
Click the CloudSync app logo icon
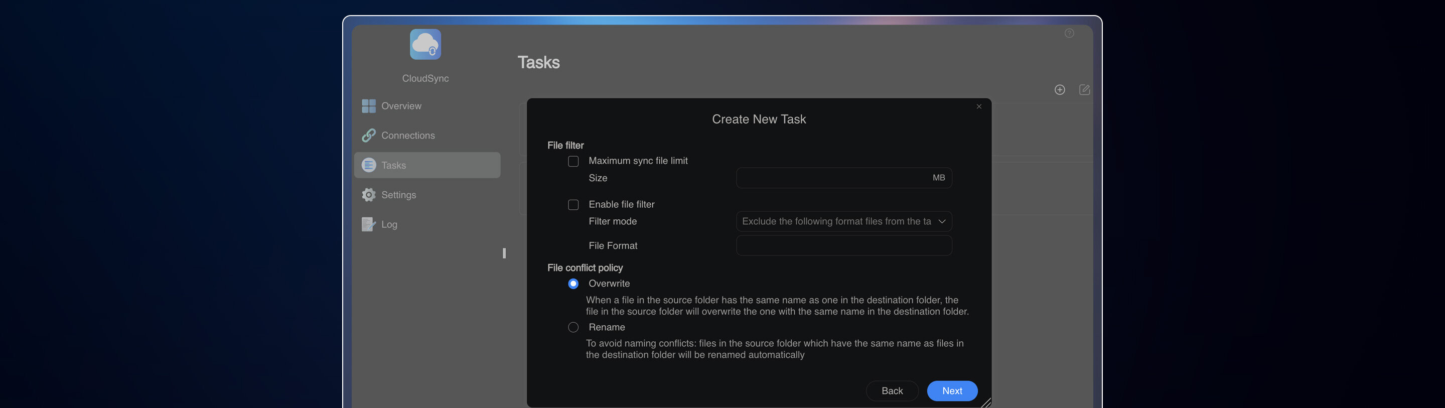click(425, 44)
